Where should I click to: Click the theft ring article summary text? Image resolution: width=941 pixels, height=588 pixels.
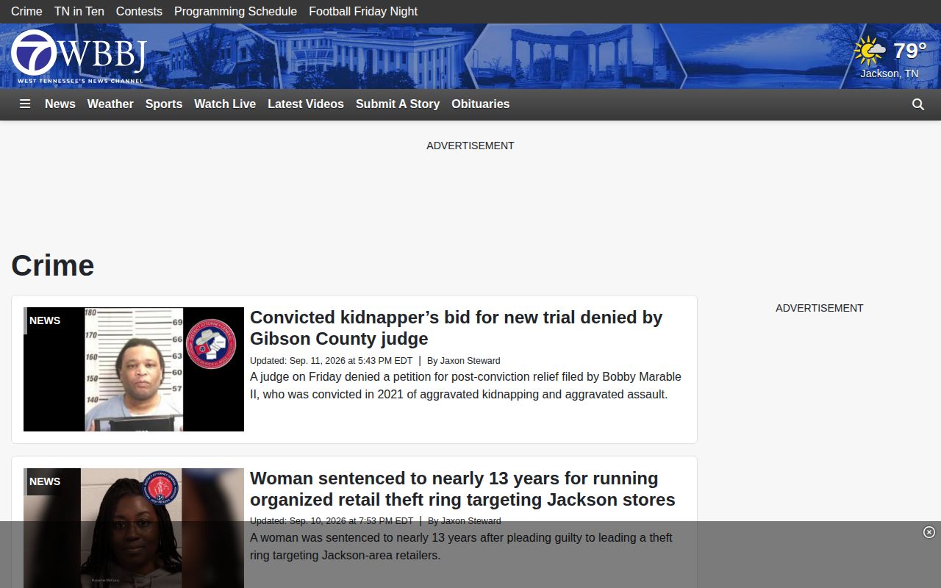(461, 547)
